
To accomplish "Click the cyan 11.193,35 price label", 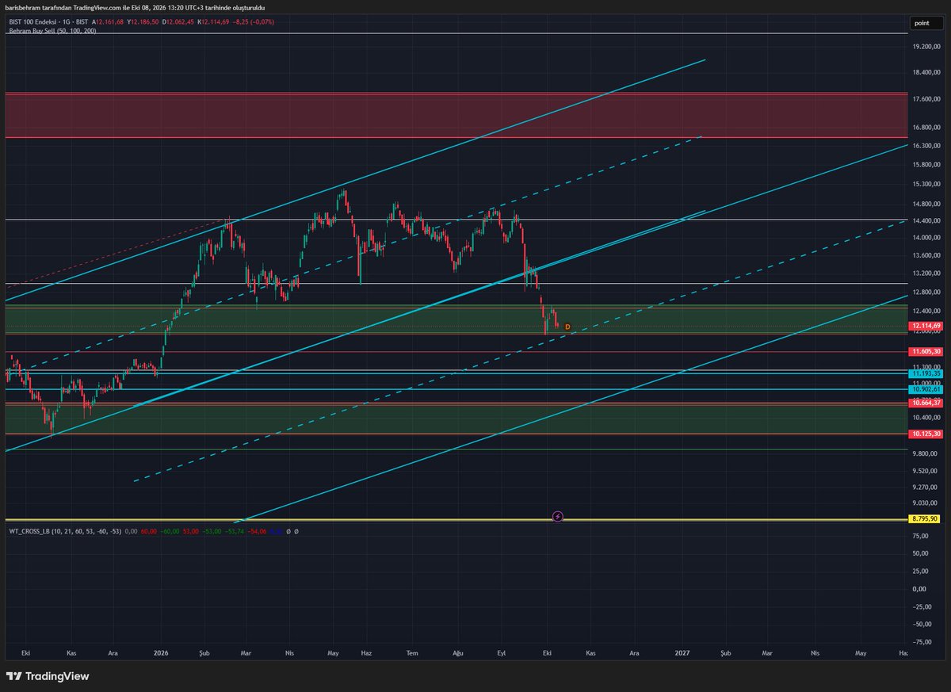I will tap(926, 373).
